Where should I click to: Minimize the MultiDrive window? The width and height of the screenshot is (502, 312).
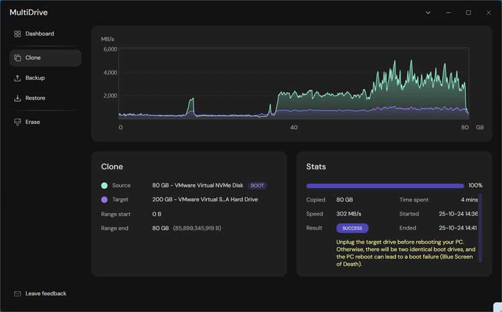click(448, 13)
